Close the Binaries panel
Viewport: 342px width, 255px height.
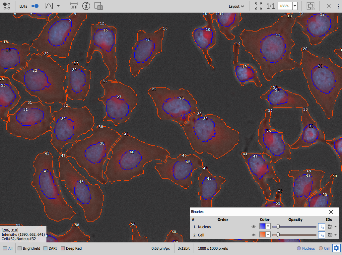coord(331,212)
